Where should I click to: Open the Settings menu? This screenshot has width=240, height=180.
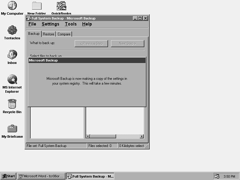50,24
